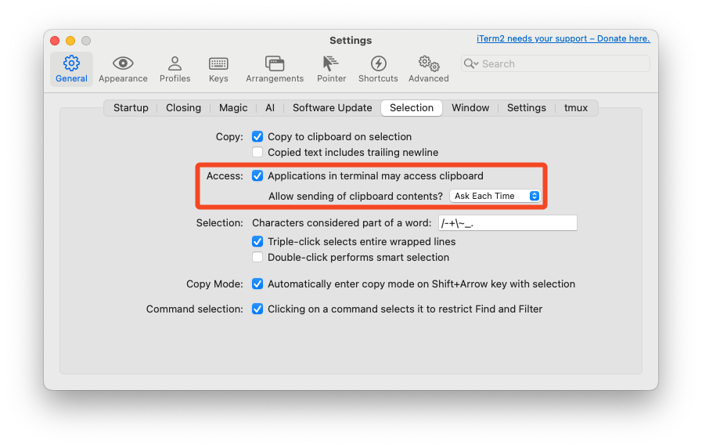
Task: Go to the Profiles settings pane
Action: (175, 69)
